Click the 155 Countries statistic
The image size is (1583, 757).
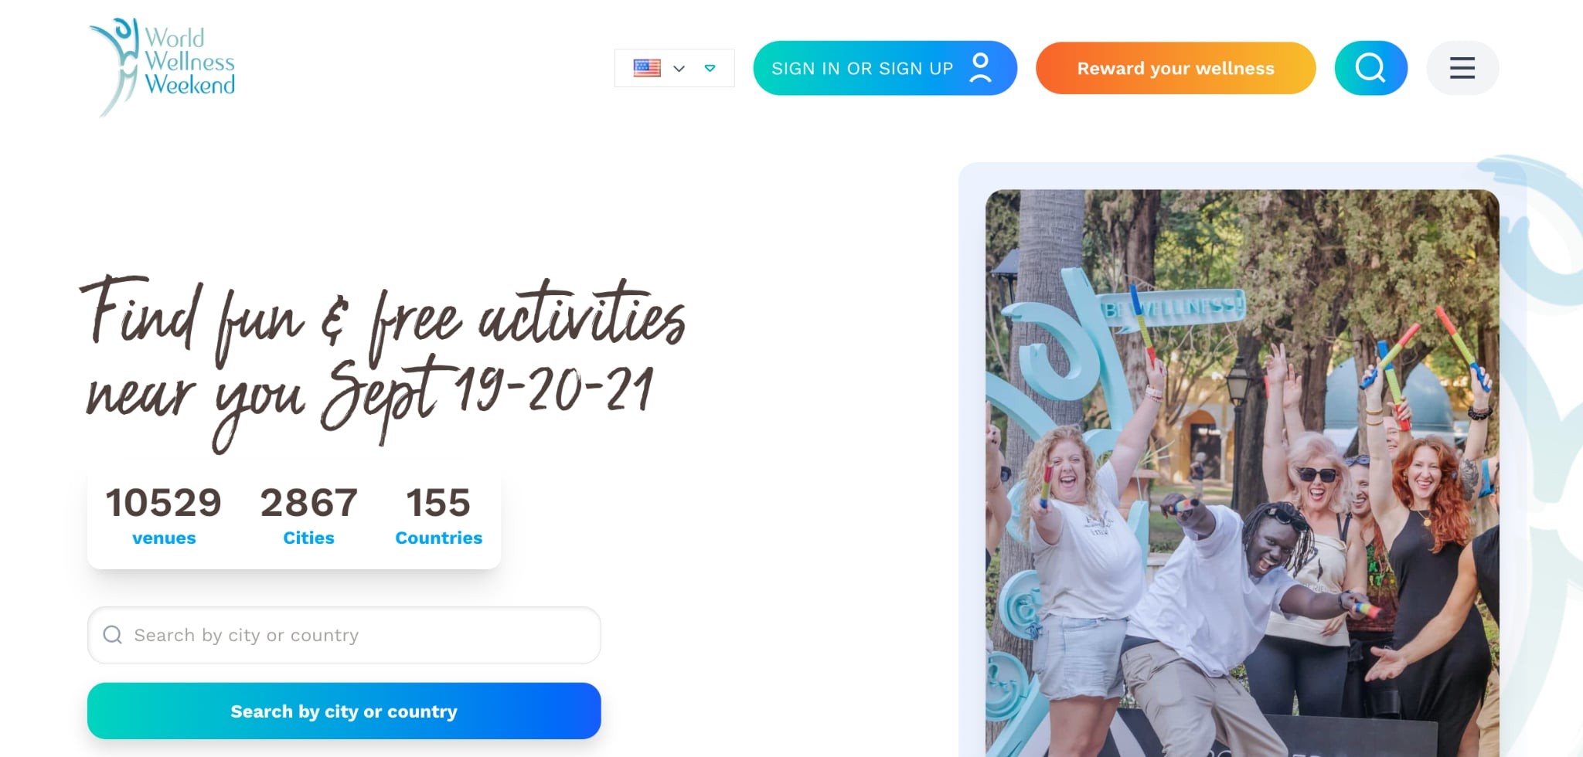438,514
